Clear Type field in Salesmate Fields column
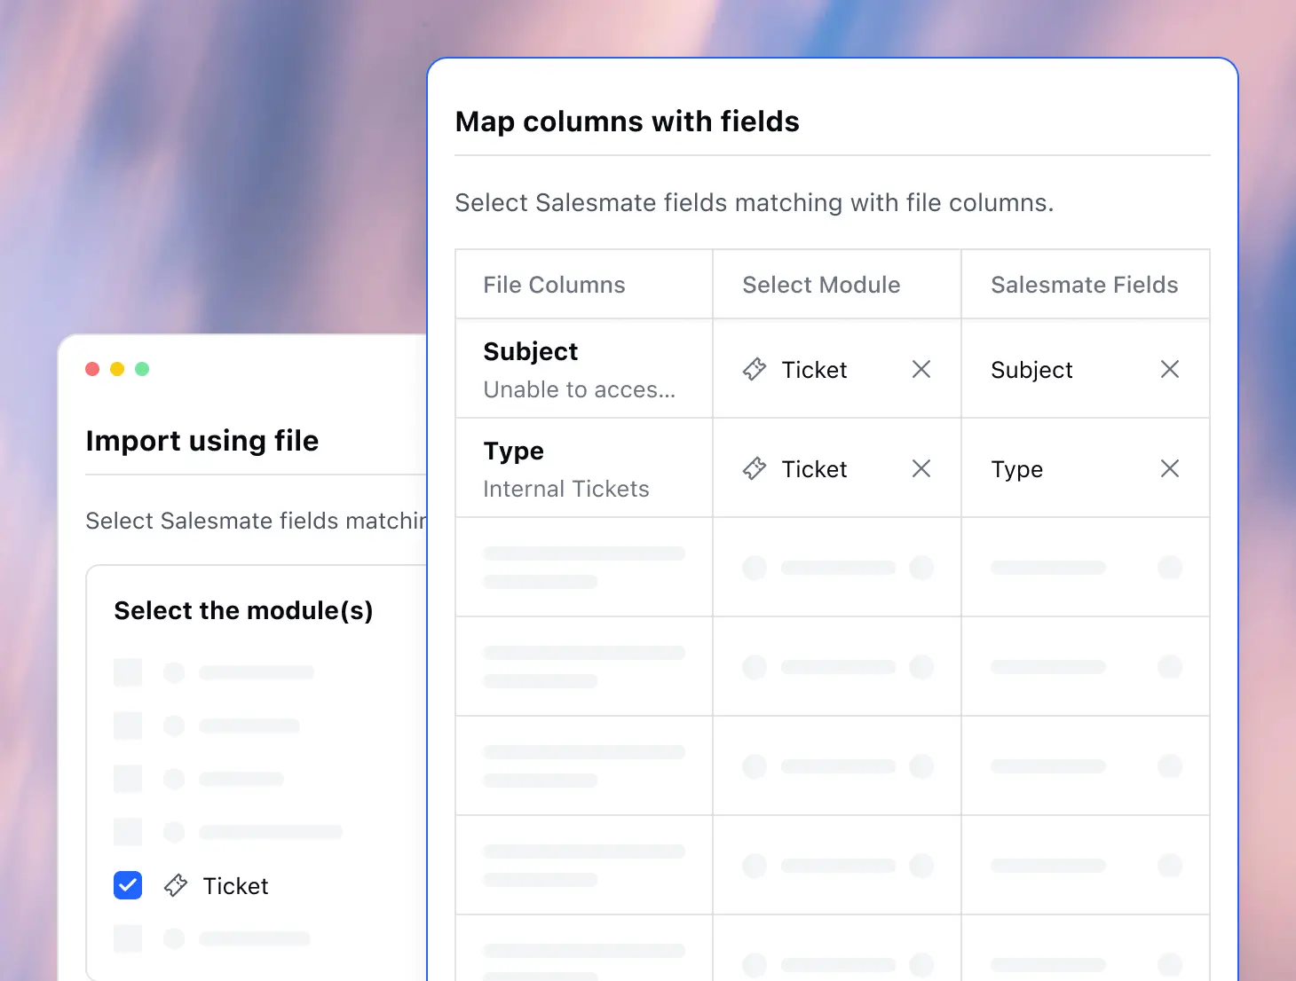The height and width of the screenshot is (981, 1296). click(1170, 468)
